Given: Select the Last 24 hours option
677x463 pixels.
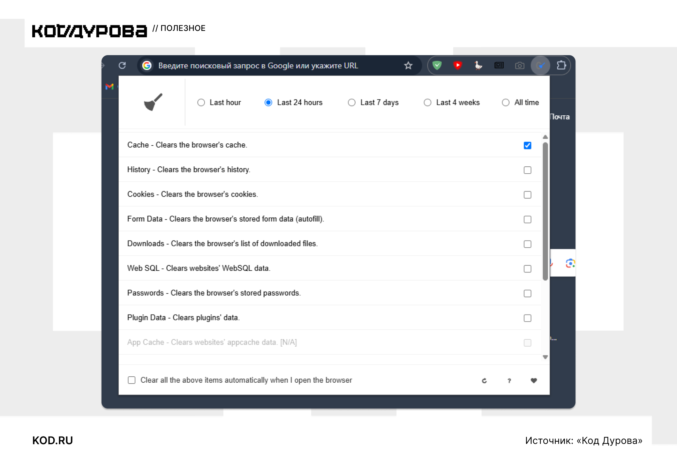Looking at the screenshot, I should [268, 103].
